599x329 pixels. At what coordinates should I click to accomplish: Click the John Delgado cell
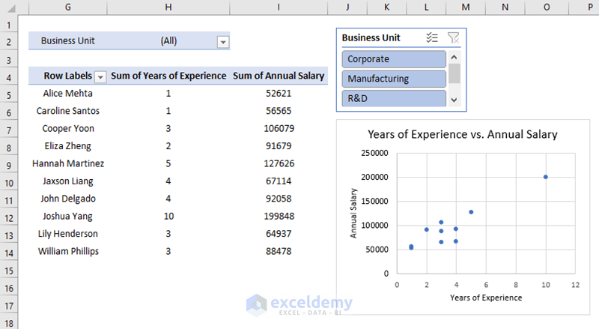(67, 199)
